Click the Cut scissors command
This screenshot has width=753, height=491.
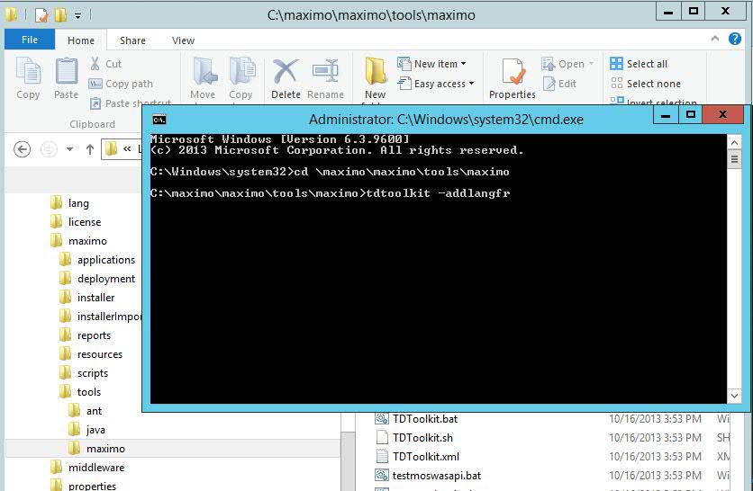[x=106, y=64]
